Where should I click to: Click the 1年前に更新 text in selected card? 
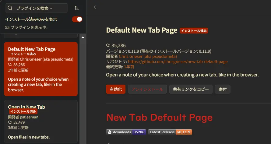pos(18,70)
